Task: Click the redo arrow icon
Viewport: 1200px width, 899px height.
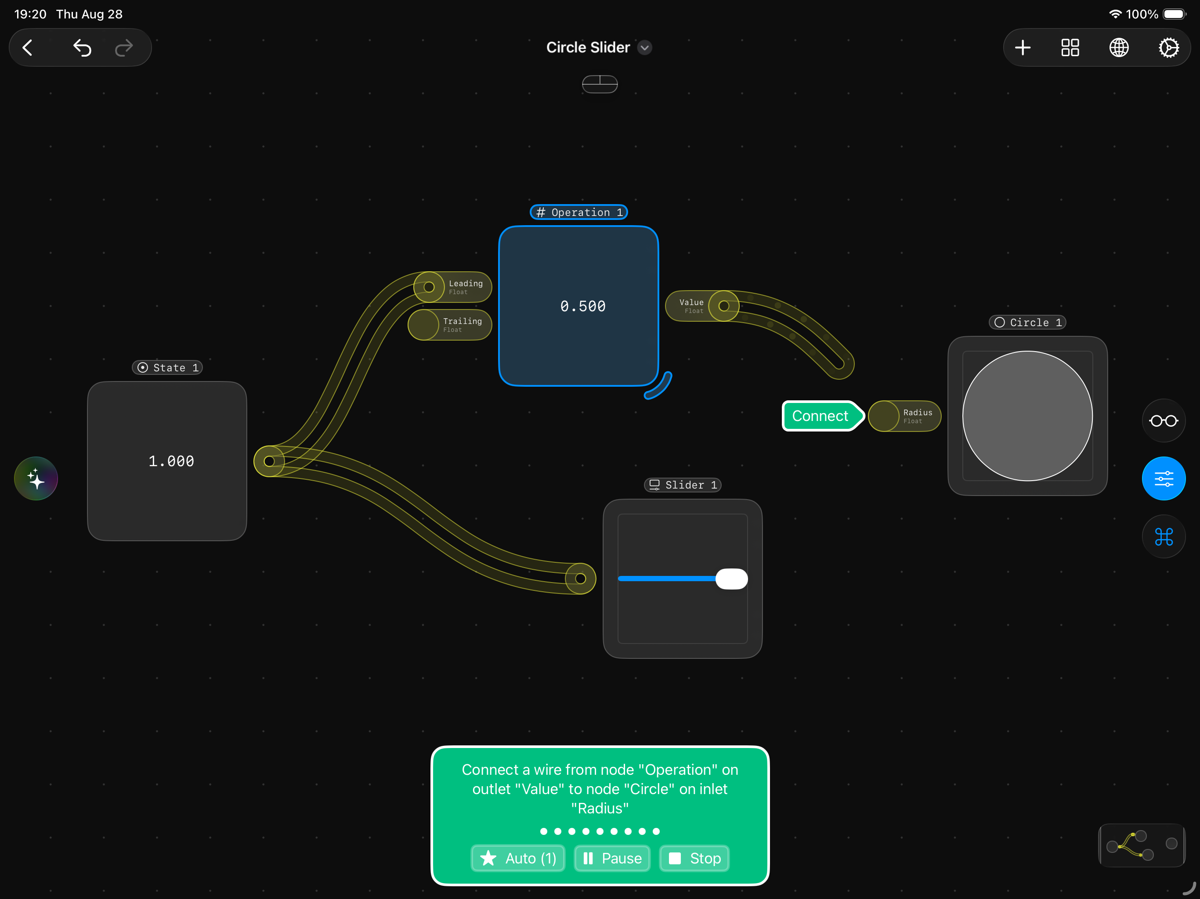Action: coord(124,48)
